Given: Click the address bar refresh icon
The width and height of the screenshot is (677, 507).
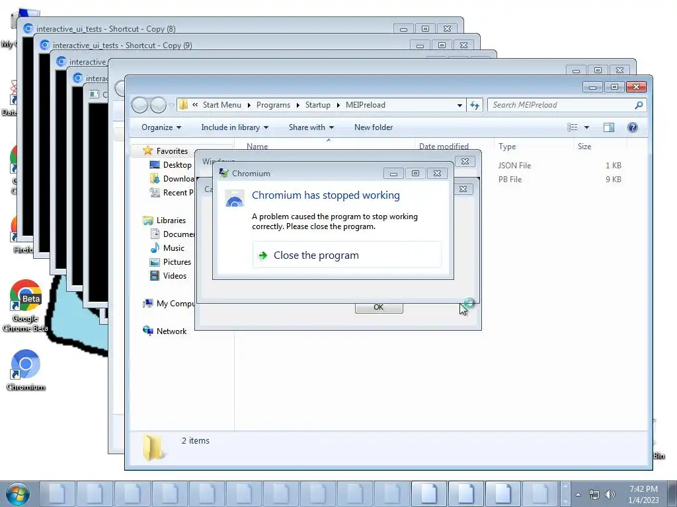Looking at the screenshot, I should (x=475, y=105).
